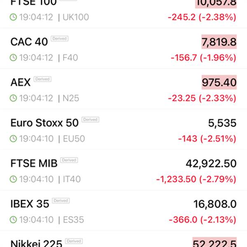Click the Derived badge next to IBEX 35

61,200
